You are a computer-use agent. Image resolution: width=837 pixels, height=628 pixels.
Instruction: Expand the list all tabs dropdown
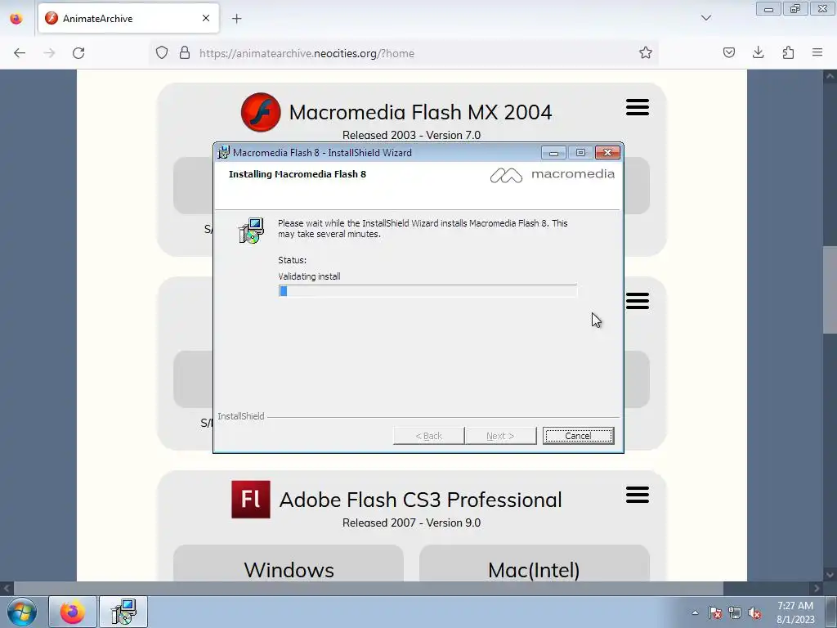tap(705, 18)
